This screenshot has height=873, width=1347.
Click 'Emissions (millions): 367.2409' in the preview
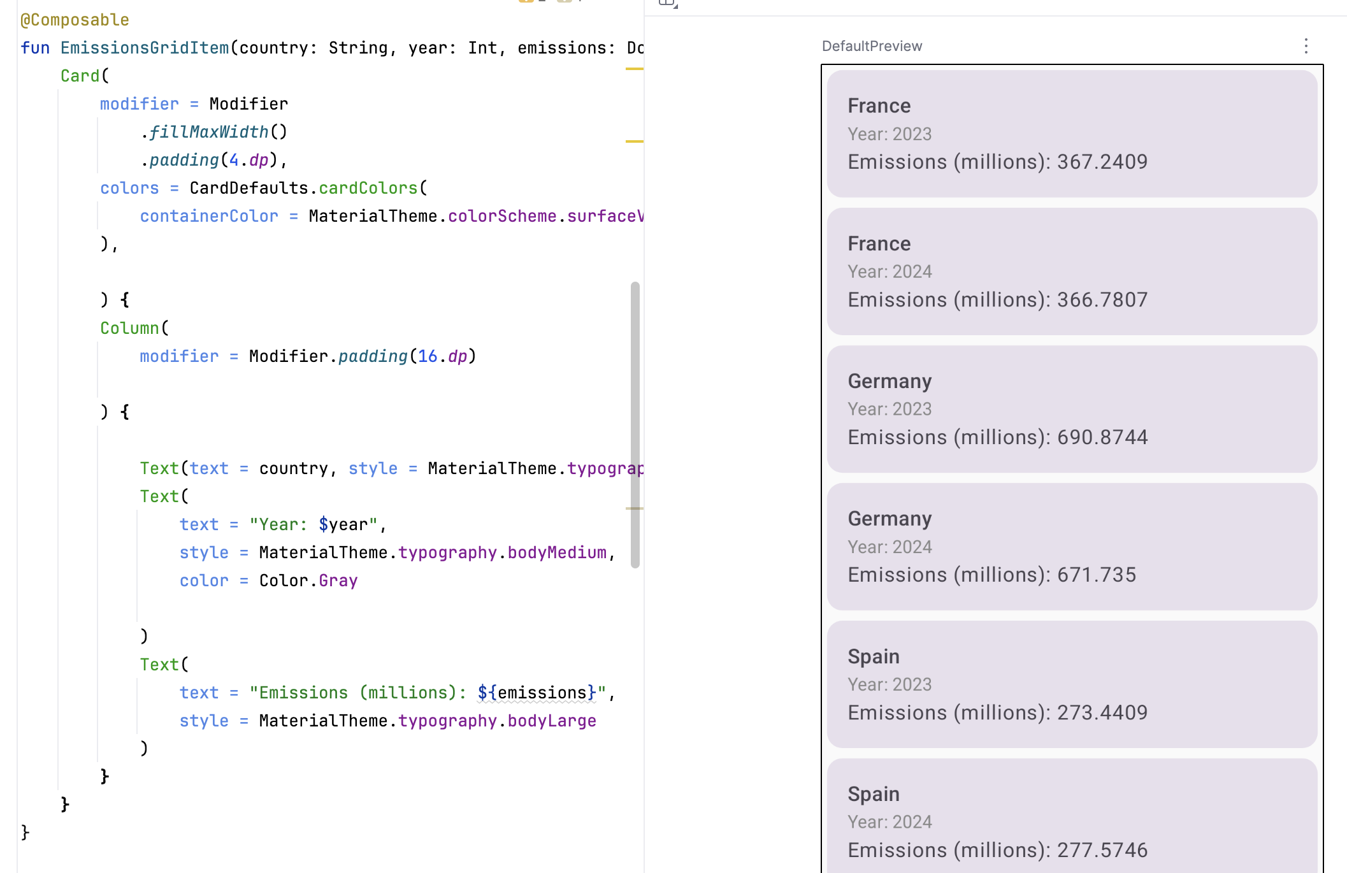click(997, 162)
